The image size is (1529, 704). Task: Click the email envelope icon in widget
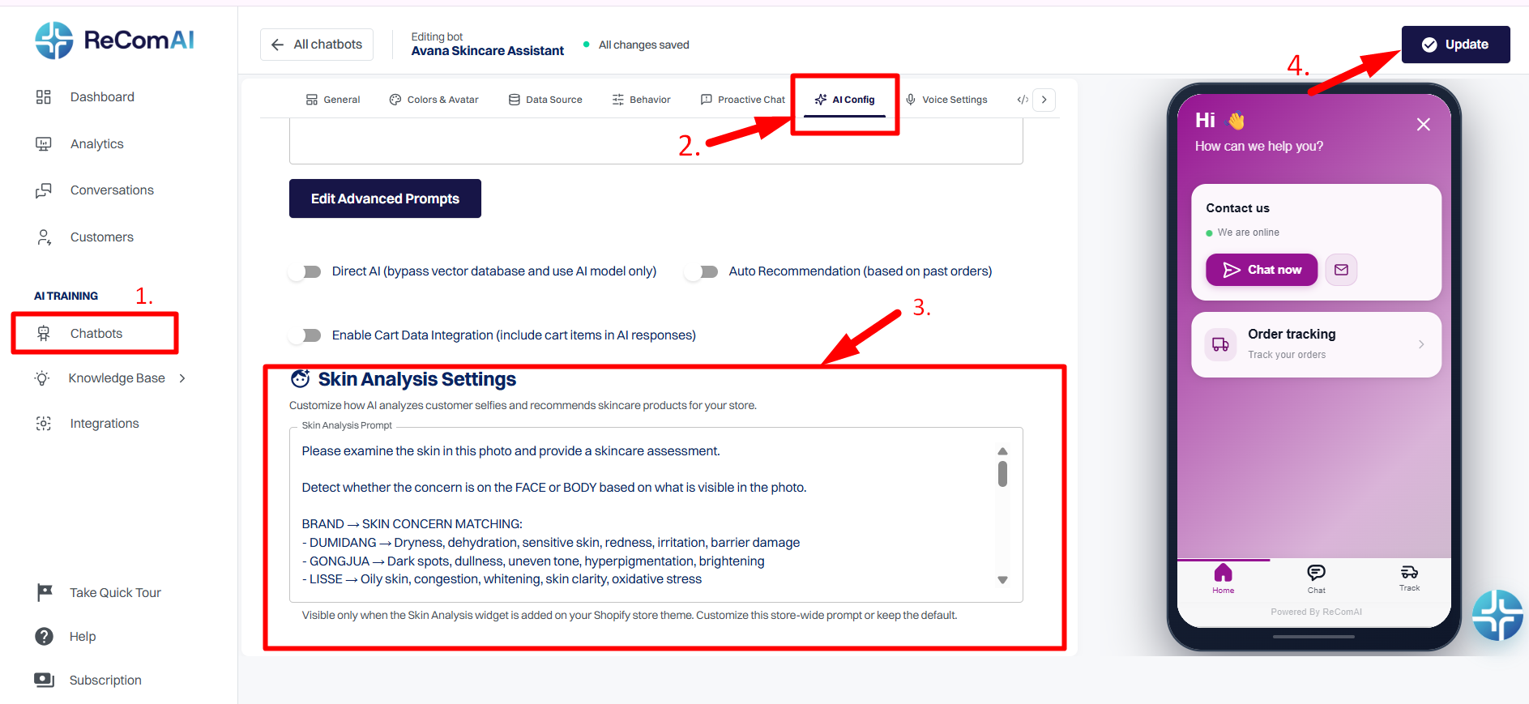point(1341,270)
